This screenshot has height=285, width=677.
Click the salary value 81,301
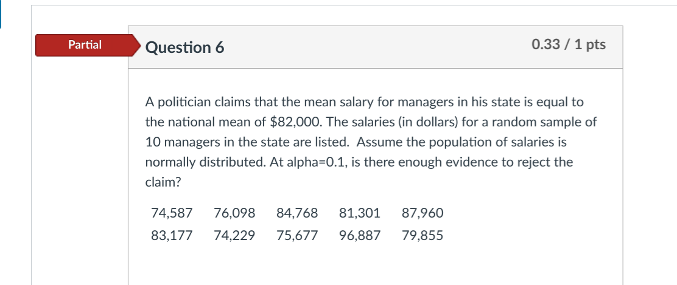[x=360, y=213]
